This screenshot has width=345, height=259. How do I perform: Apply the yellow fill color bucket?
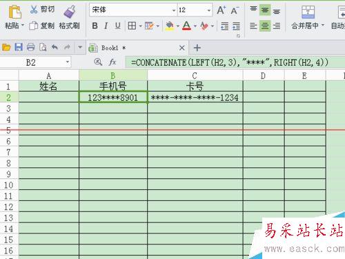[170, 26]
